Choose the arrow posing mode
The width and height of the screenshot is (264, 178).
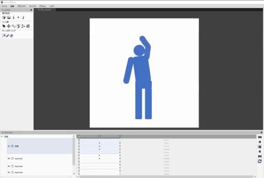pos(4,36)
